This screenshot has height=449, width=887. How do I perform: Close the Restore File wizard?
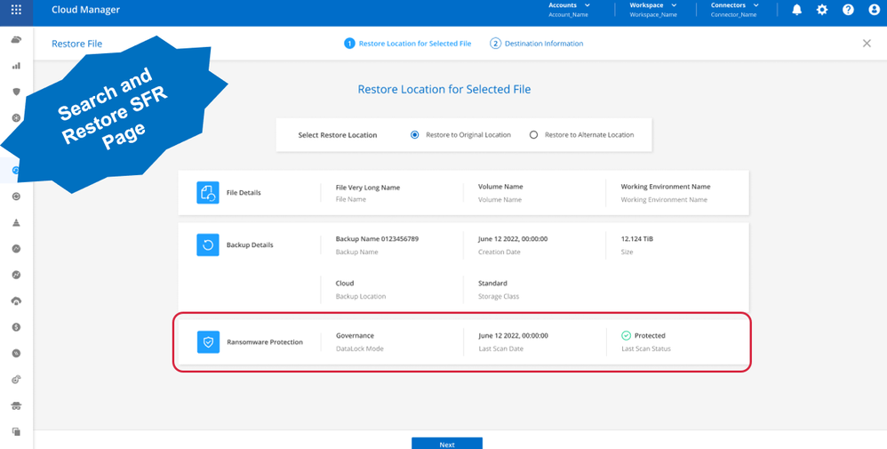pyautogui.click(x=867, y=44)
